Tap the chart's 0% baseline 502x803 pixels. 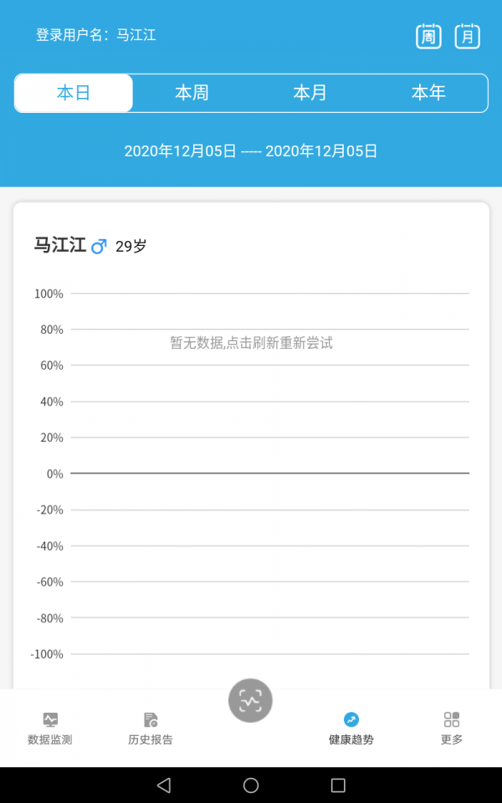(x=269, y=473)
